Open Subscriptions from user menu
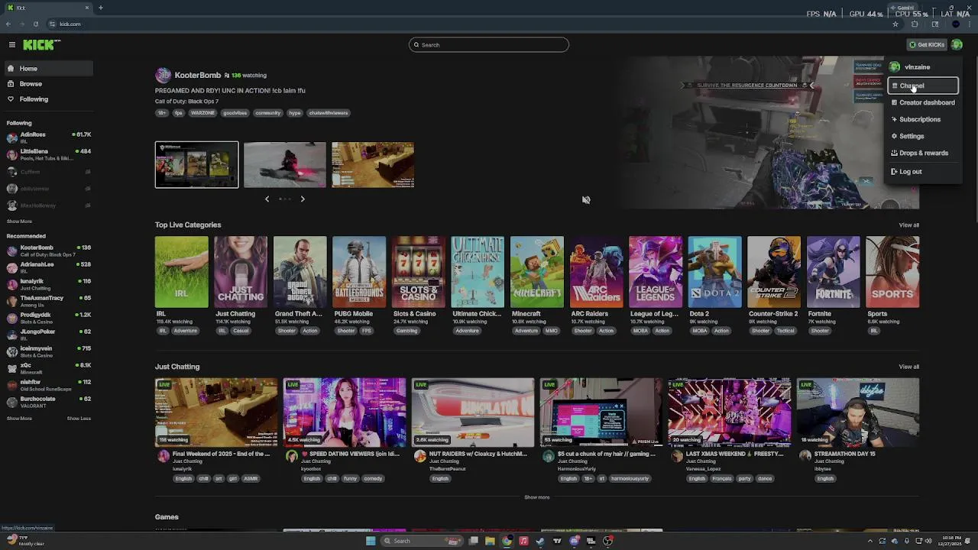 coord(923,119)
